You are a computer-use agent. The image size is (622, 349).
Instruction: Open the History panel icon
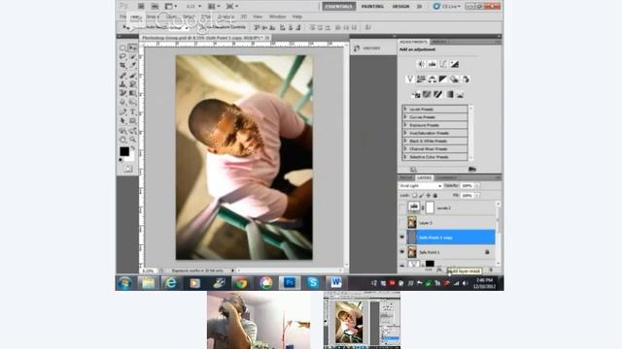[357, 48]
